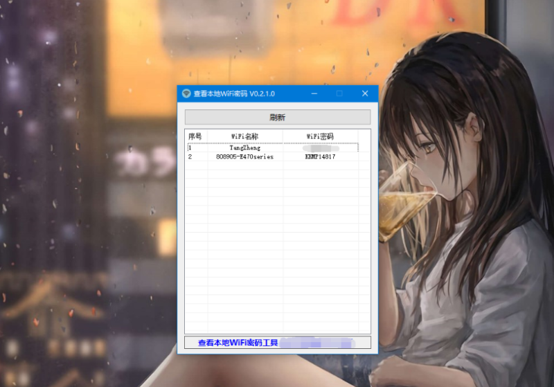Select the TangZheng WiFi entry
The height and width of the screenshot is (387, 554).
[244, 147]
